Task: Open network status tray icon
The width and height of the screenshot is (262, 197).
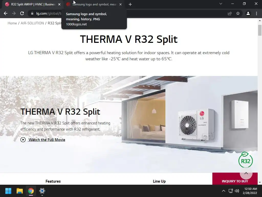Action: (231, 191)
